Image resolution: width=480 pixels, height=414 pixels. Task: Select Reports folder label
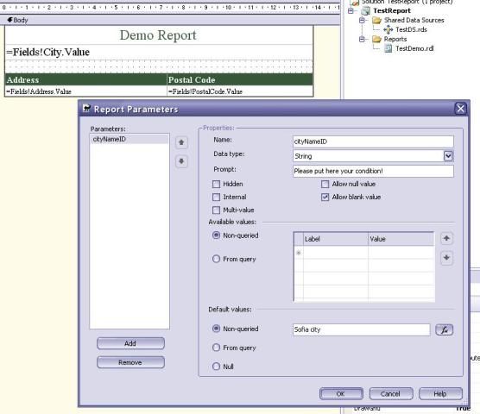point(395,39)
